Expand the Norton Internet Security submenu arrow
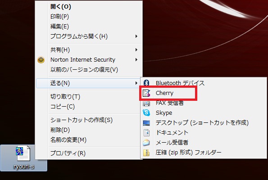The height and width of the screenshot is (180, 268). [x=136, y=60]
